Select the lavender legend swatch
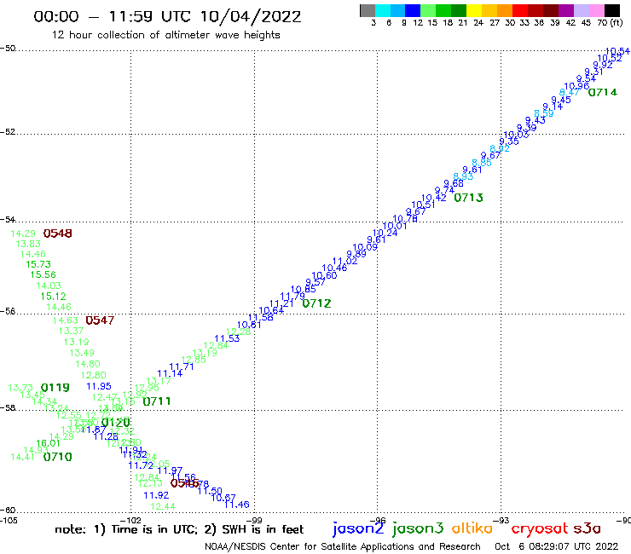 (x=581, y=10)
